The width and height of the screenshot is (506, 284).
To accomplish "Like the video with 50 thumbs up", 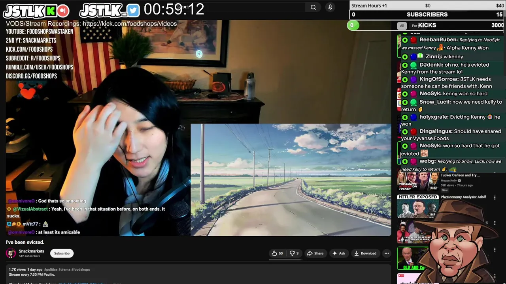I will pyautogui.click(x=277, y=253).
